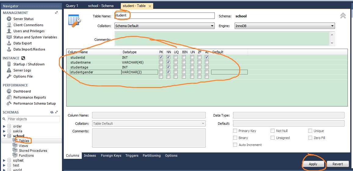Open the Foreign Keys tab

pos(111,155)
